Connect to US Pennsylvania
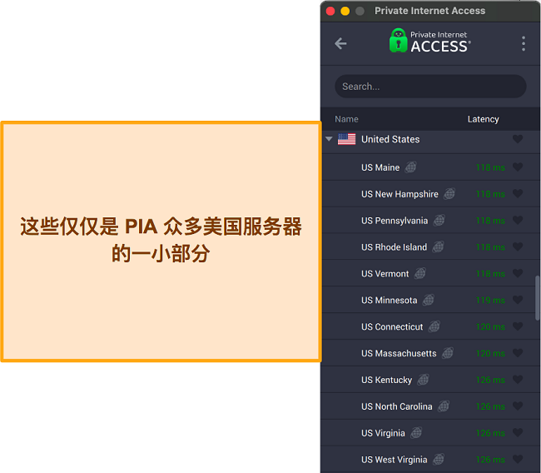This screenshot has width=541, height=473. (430, 221)
